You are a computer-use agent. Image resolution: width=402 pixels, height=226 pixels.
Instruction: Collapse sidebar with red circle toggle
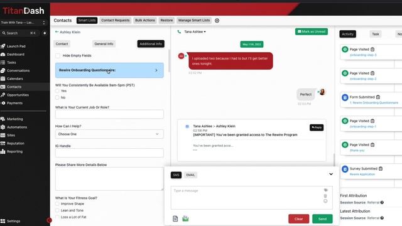tap(49, 220)
